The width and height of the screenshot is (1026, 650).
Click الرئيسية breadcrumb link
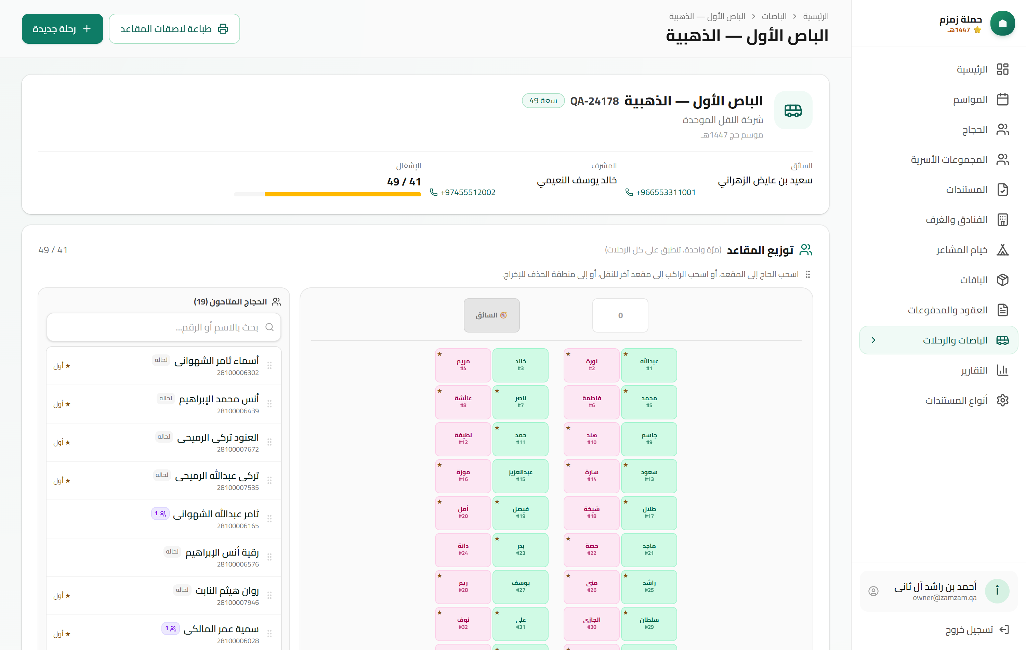click(816, 17)
